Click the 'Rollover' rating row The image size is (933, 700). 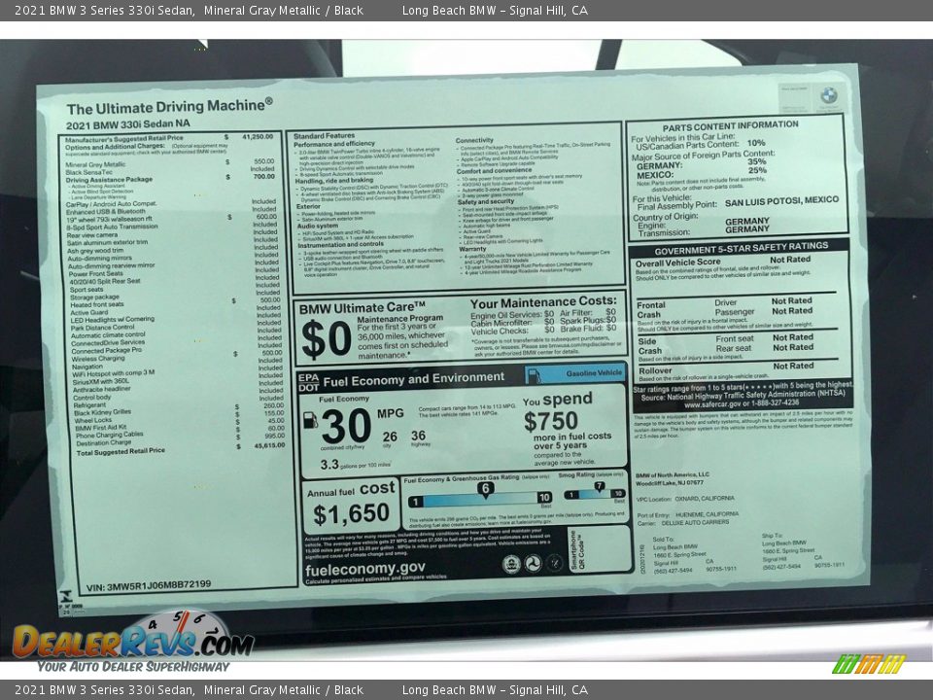click(726, 368)
